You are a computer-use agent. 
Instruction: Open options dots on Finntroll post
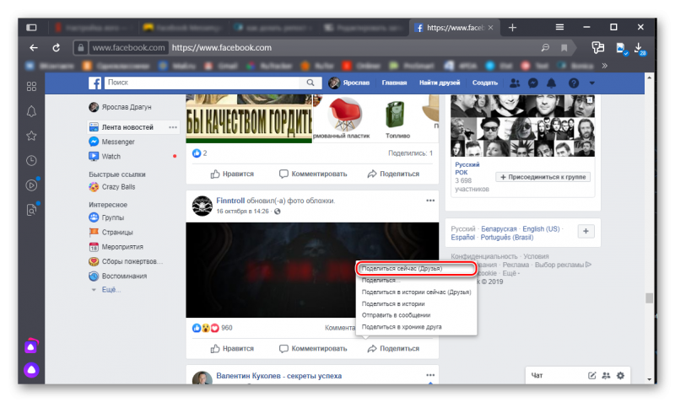tap(430, 201)
